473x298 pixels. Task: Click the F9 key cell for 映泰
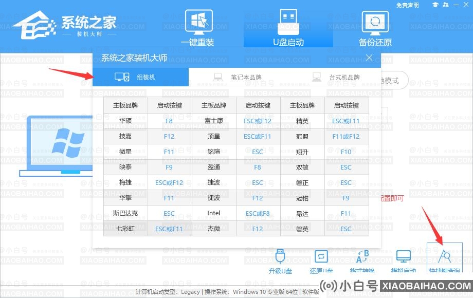[x=169, y=167]
